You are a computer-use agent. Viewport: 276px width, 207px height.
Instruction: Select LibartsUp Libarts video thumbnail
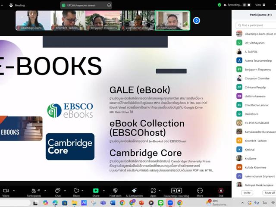point(33,20)
